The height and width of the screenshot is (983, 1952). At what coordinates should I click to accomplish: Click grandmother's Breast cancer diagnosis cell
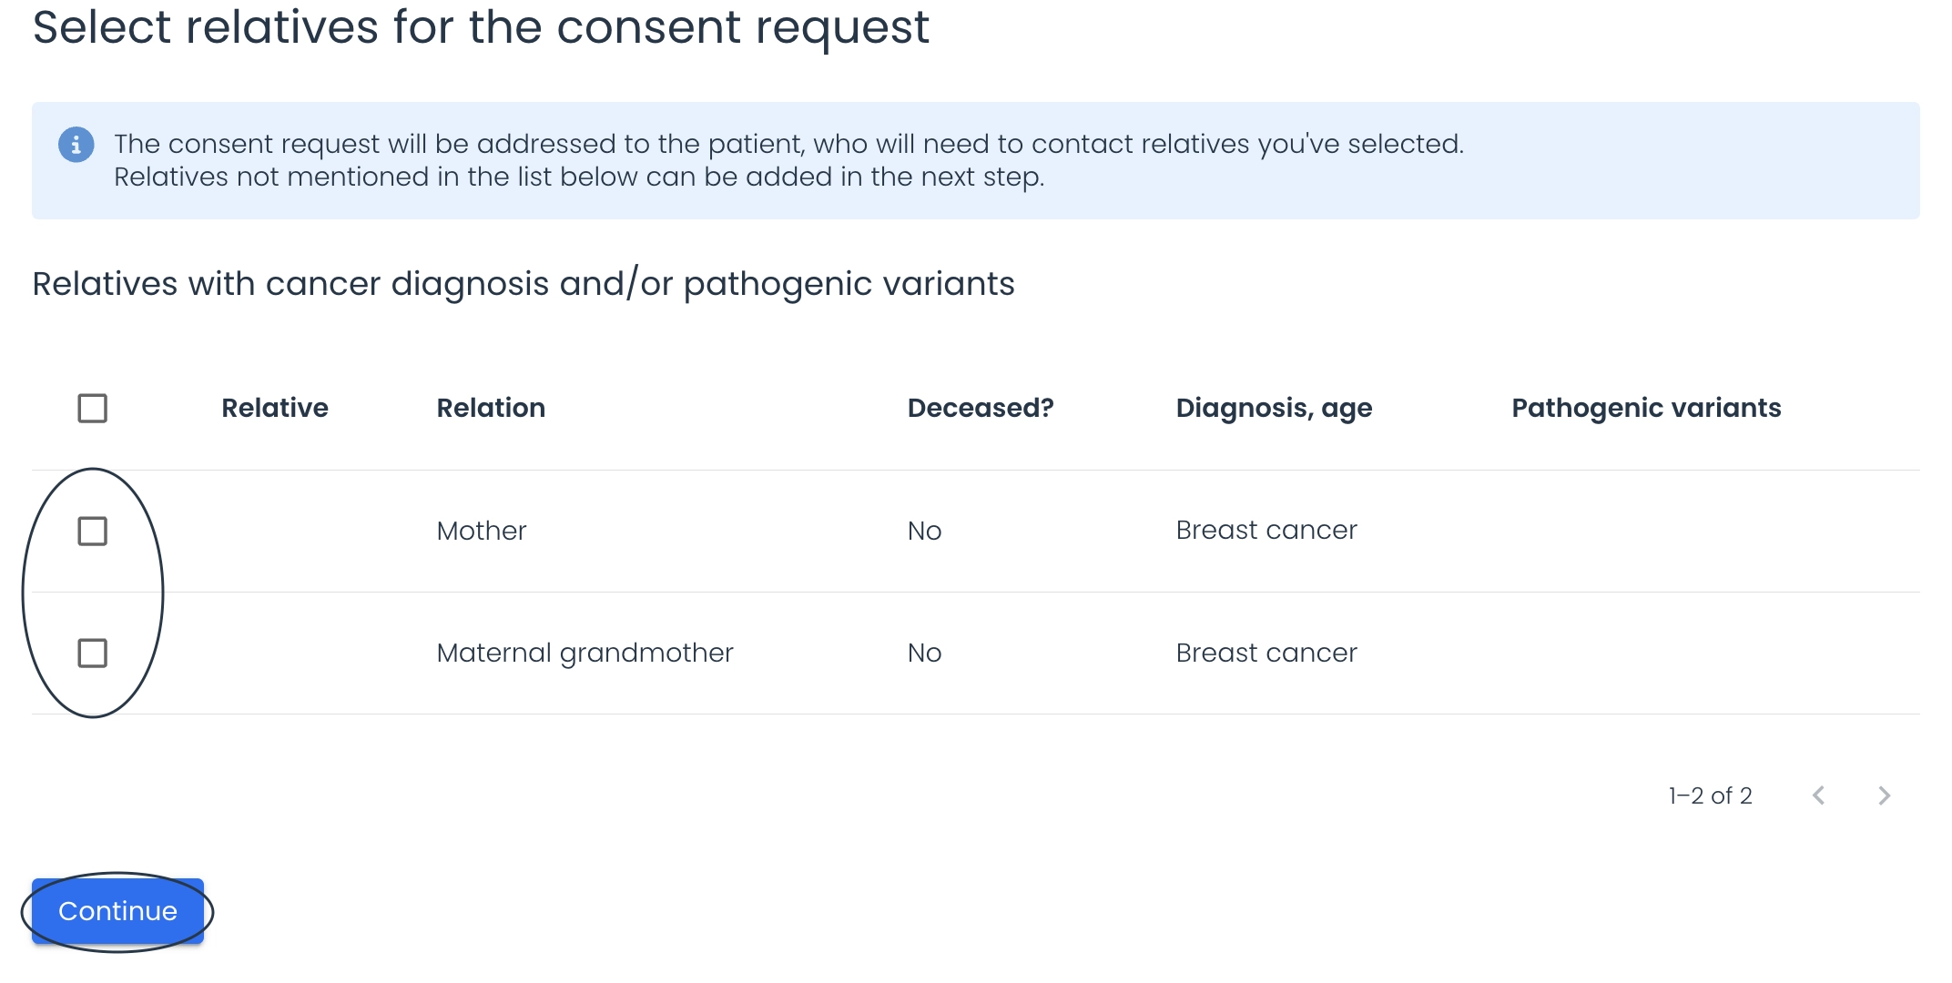tap(1266, 653)
